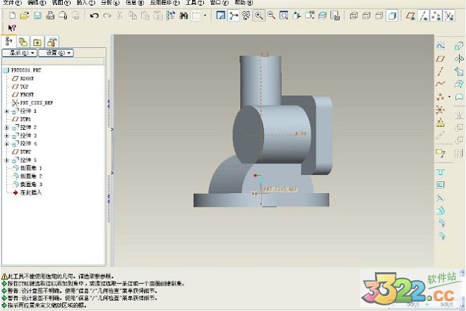Open the Find binoculars tool
The image size is (466, 311).
tap(184, 16)
